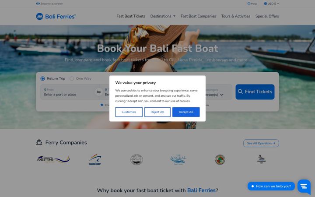Open the USD $ currency dropdown
This screenshot has width=315, height=197.
[x=271, y=4]
